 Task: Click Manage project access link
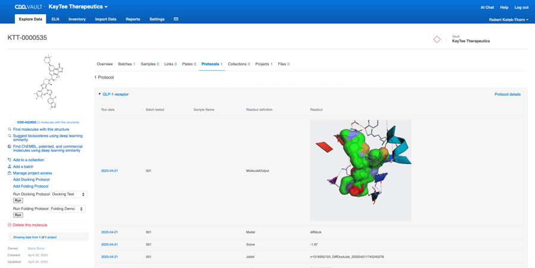(x=33, y=173)
